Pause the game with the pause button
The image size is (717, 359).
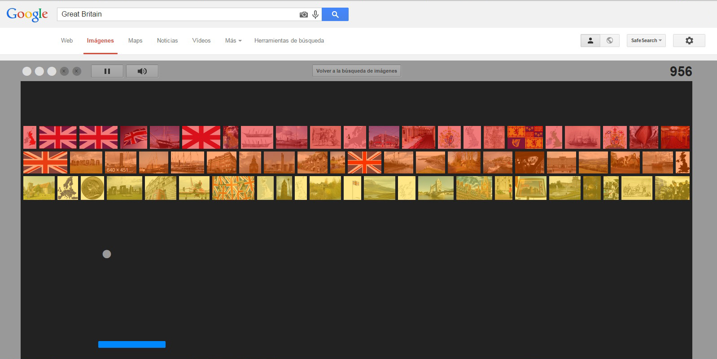point(107,71)
